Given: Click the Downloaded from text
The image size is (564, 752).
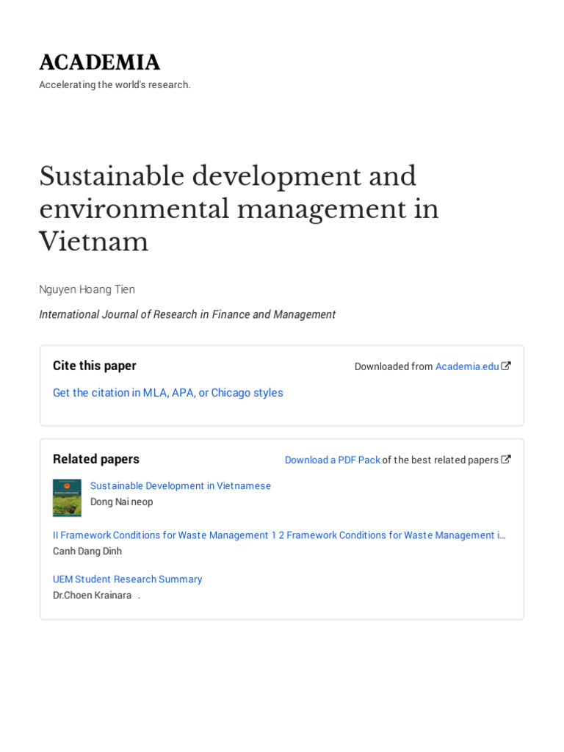Looking at the screenshot, I should 394,366.
